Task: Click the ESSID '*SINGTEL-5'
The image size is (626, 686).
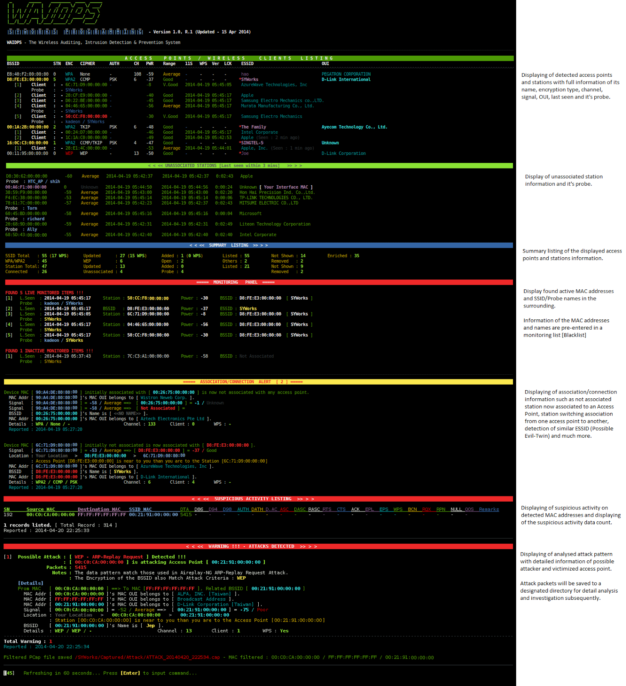Action: pyautogui.click(x=251, y=143)
